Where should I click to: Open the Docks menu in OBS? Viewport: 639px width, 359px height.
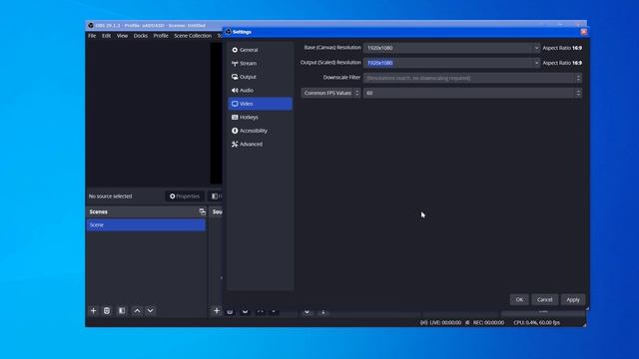141,36
